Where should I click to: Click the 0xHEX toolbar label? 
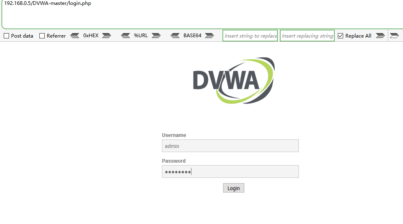91,36
